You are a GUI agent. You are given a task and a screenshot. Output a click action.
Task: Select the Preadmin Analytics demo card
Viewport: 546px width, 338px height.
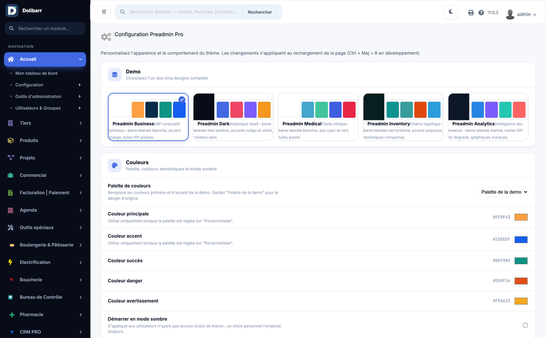pos(488,117)
